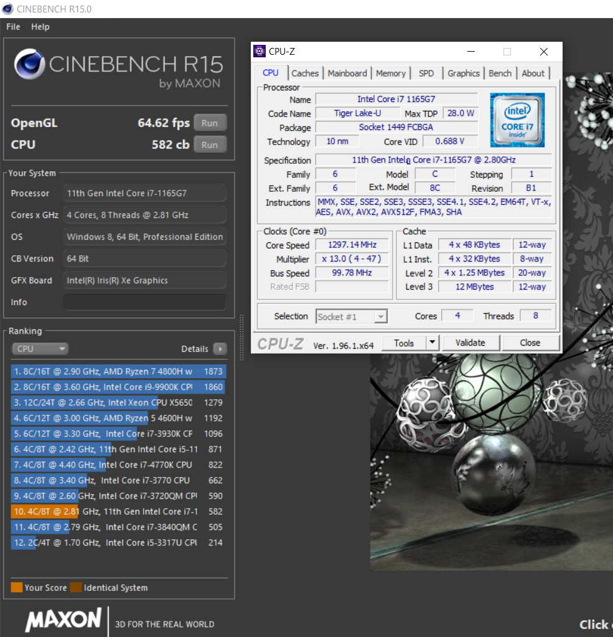
Task: Click the GFX Board field
Action: point(144,280)
